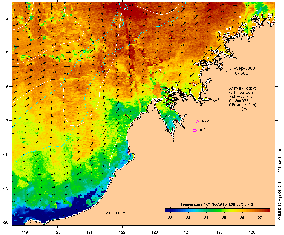Click the longitude axis label 123

155,232
